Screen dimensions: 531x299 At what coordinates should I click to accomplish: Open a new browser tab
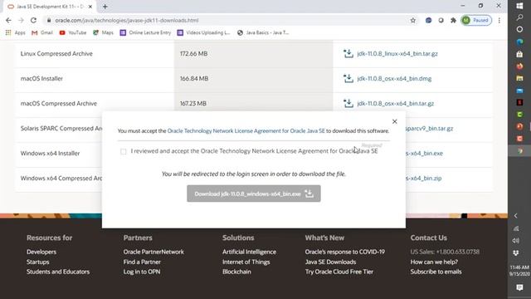point(105,7)
